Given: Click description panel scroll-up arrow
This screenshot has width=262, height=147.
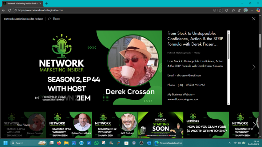Looking at the screenshot, I should pyautogui.click(x=229, y=32).
